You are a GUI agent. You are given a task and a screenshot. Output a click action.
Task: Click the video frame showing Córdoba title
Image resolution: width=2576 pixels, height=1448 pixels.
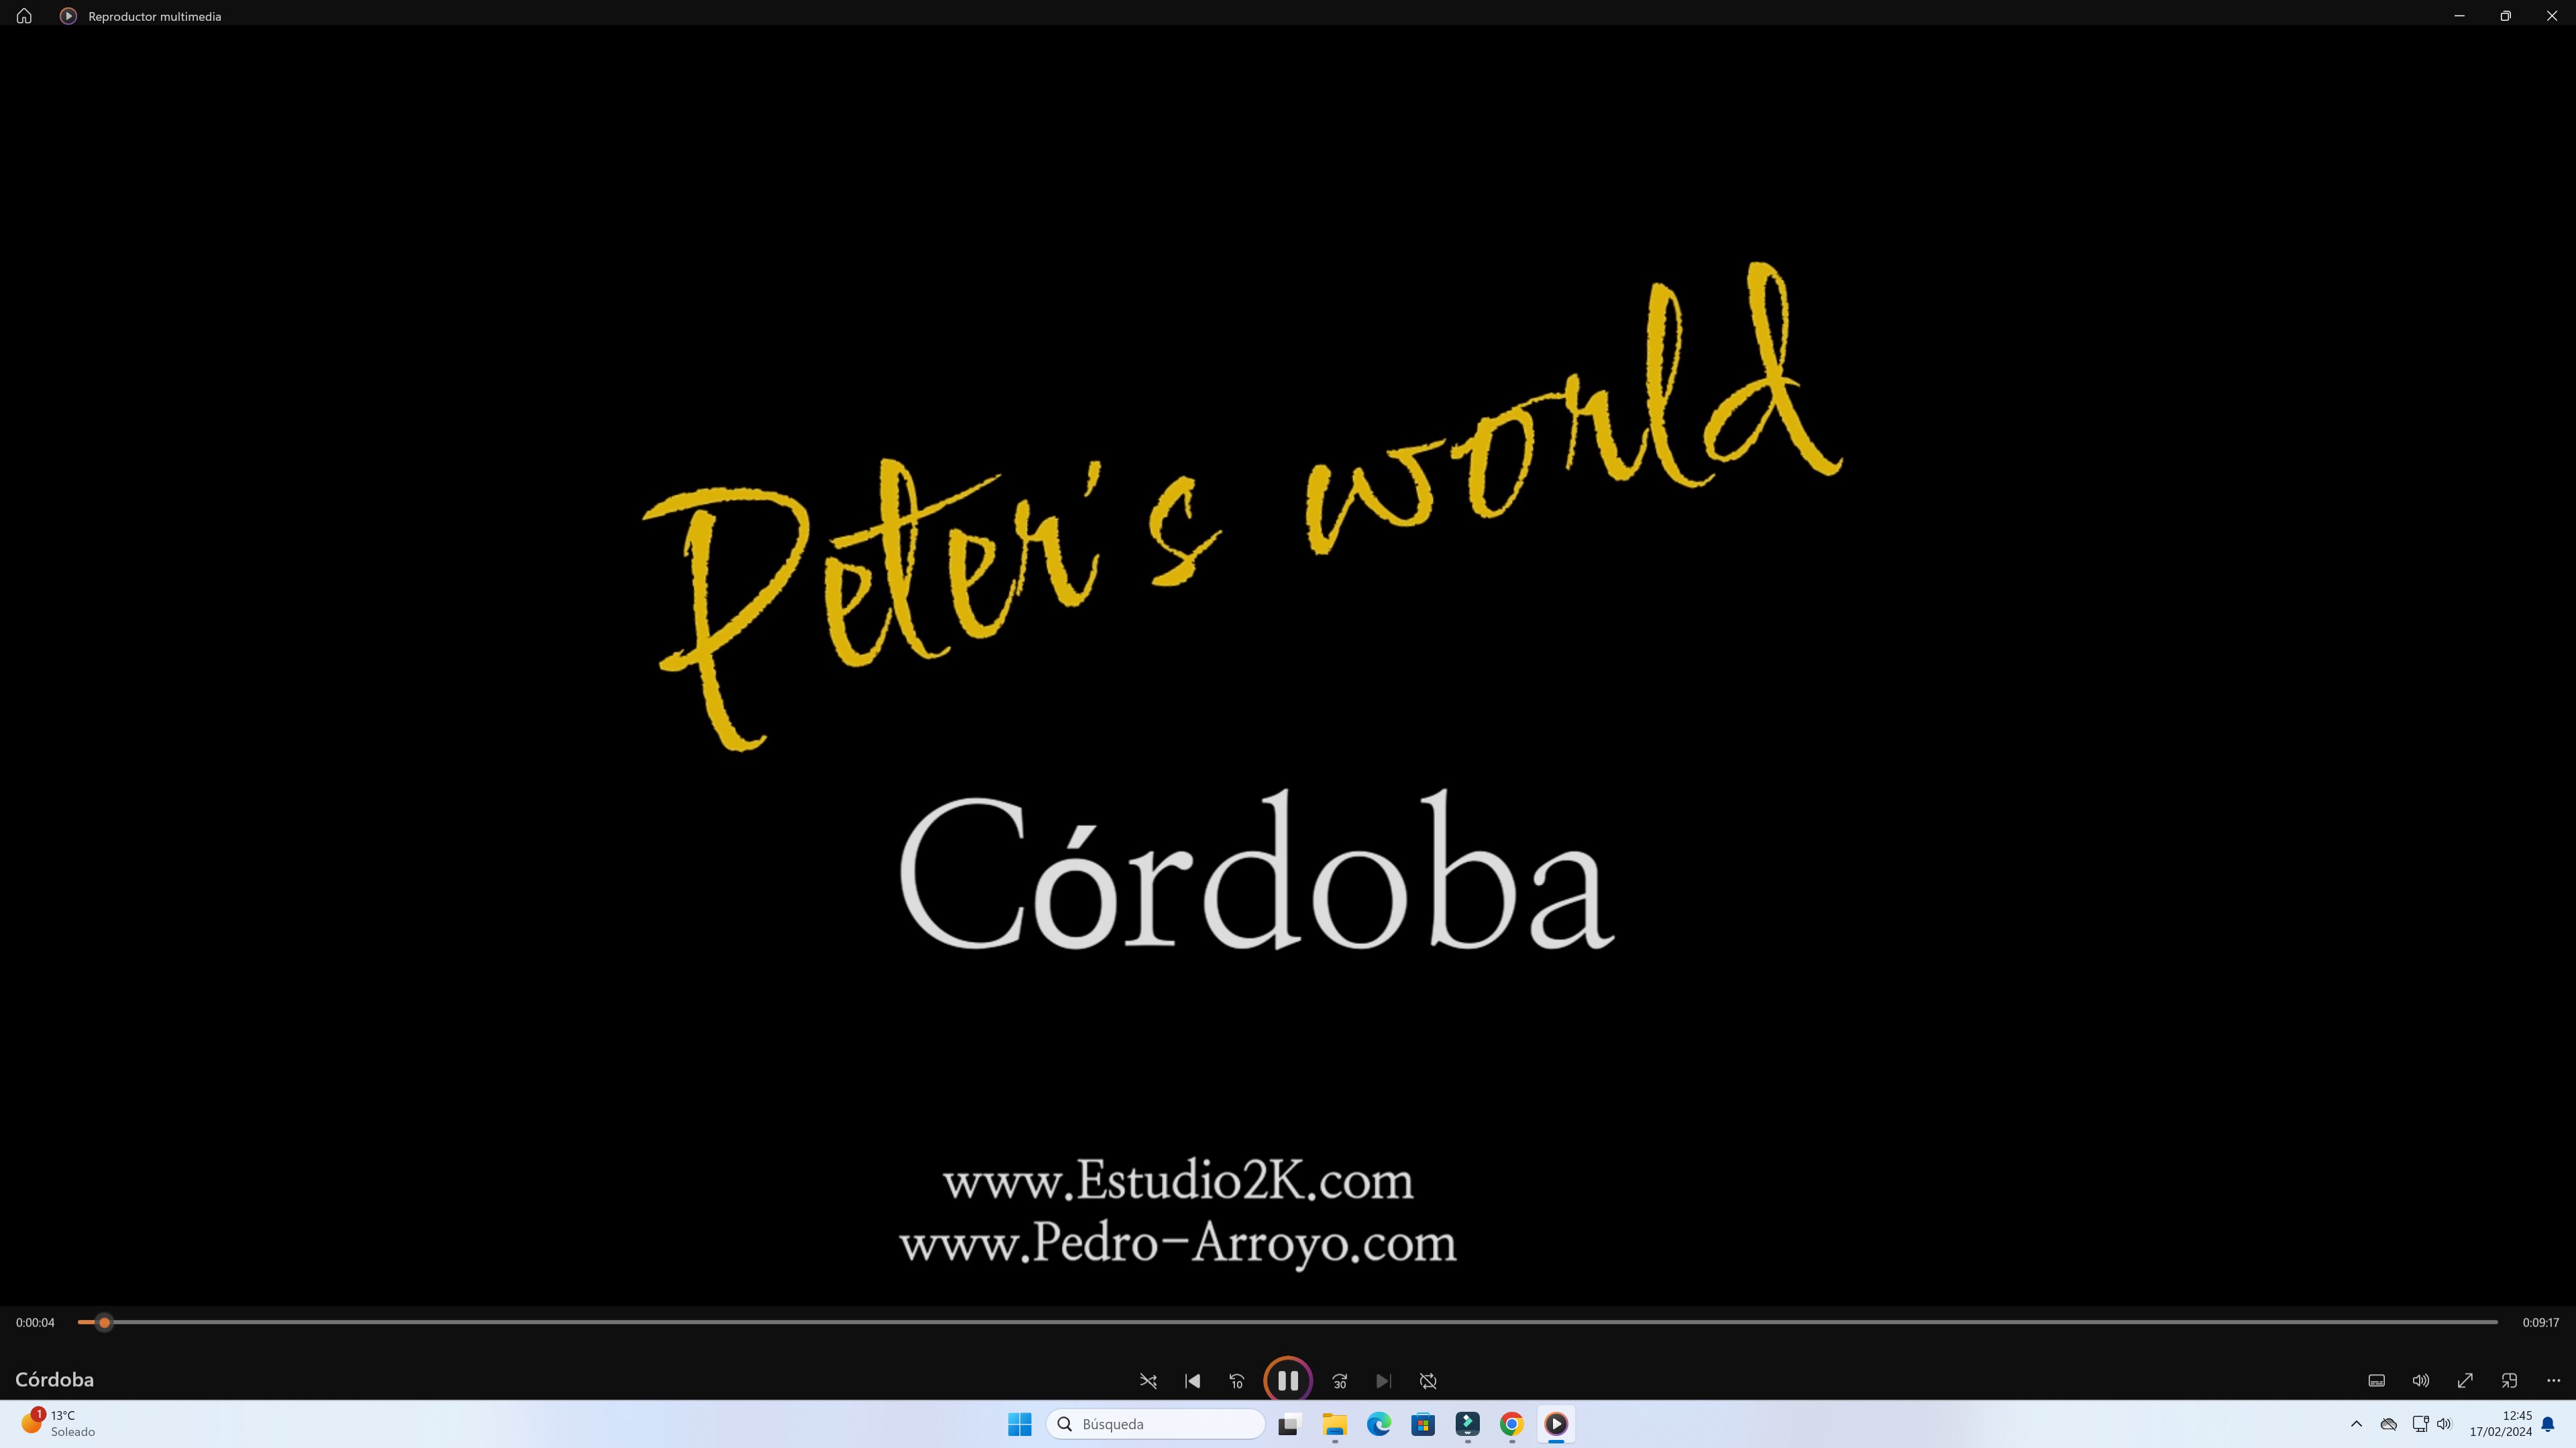(x=1288, y=664)
